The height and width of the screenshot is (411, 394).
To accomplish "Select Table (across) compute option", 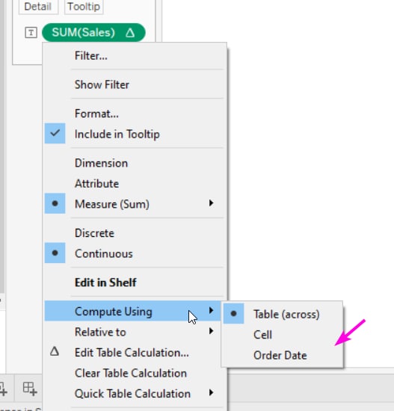I will click(x=283, y=314).
